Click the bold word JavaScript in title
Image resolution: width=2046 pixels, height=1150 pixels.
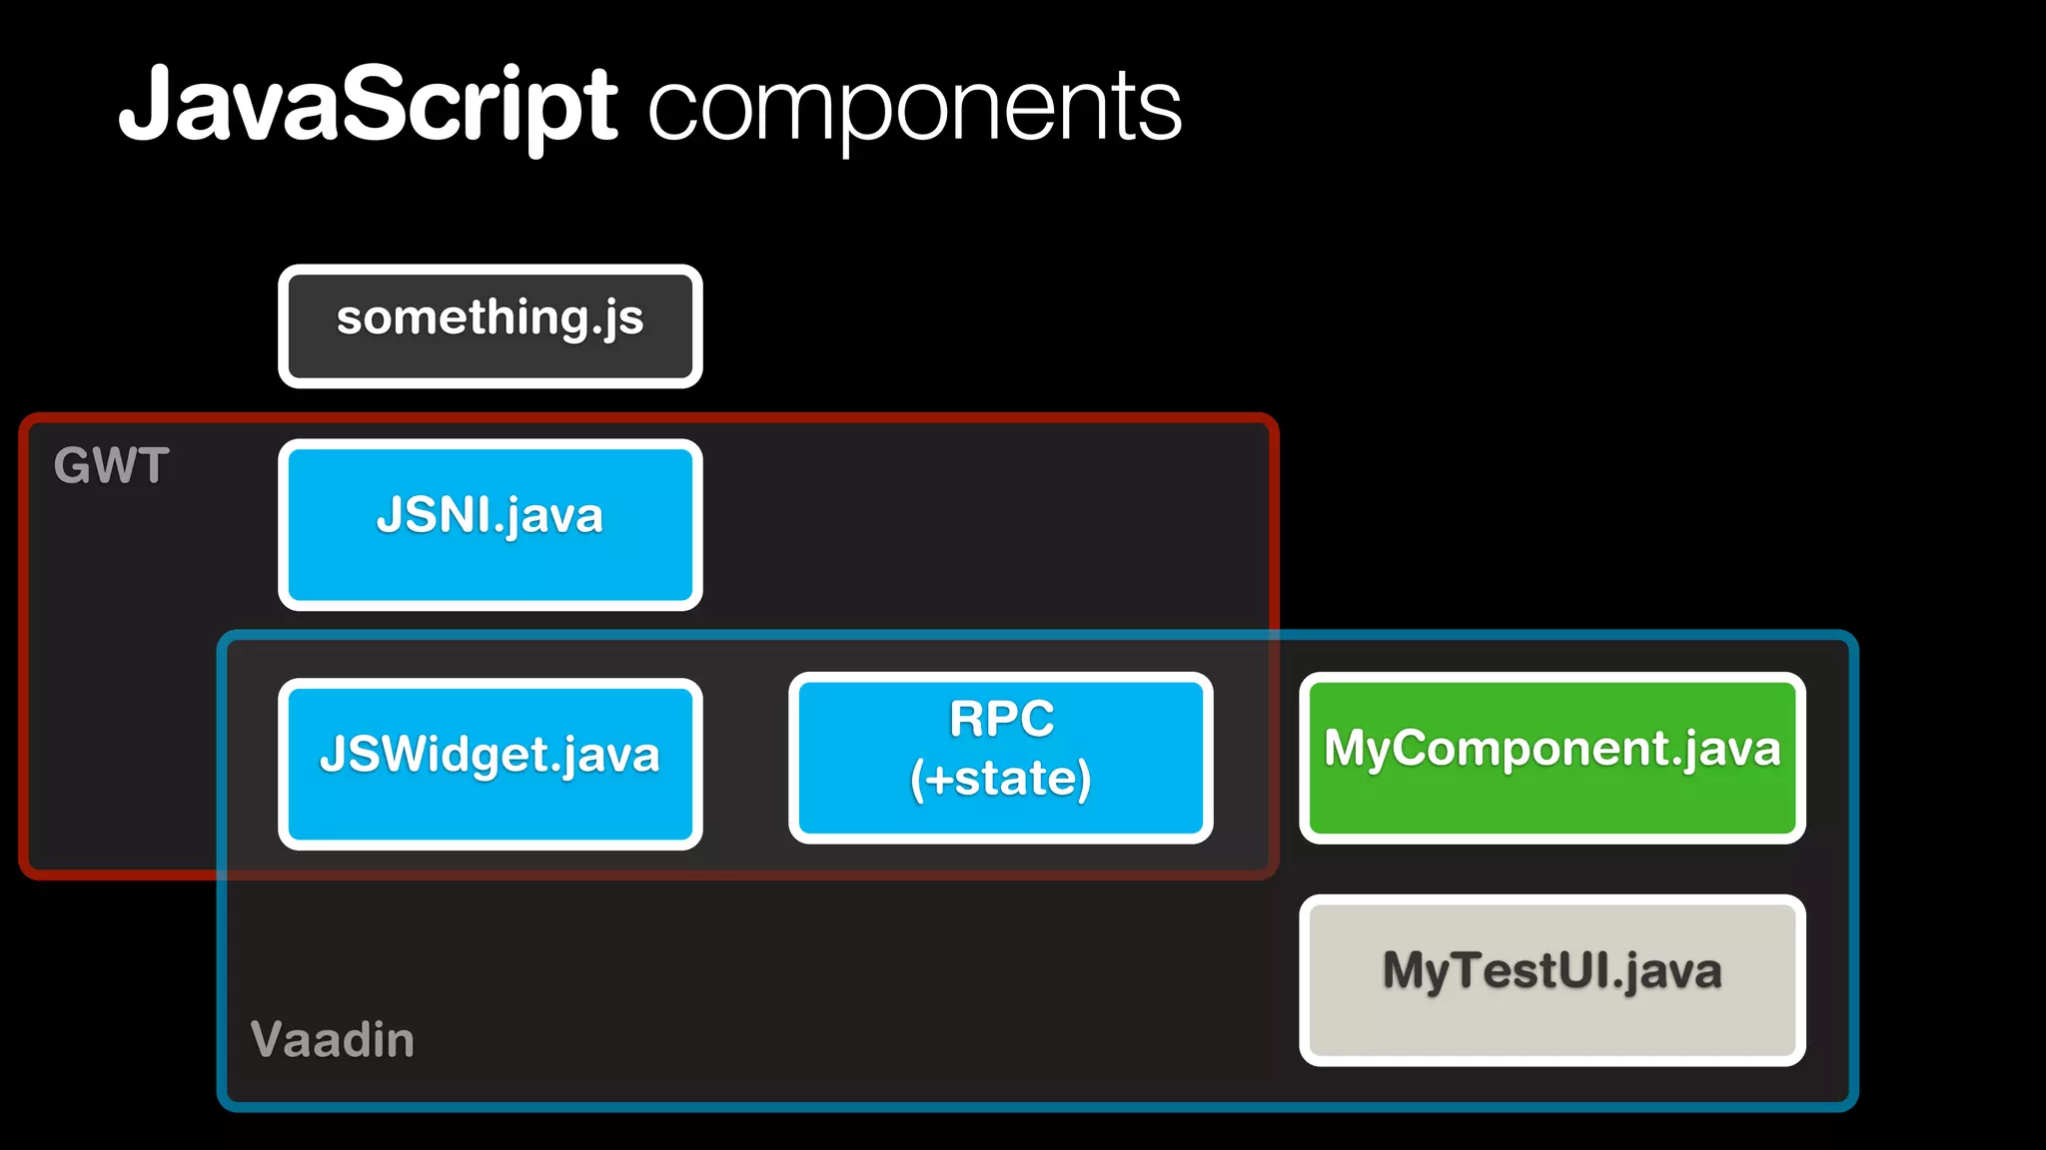(x=368, y=105)
